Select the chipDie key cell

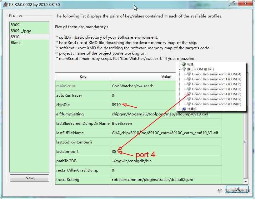coord(83,105)
